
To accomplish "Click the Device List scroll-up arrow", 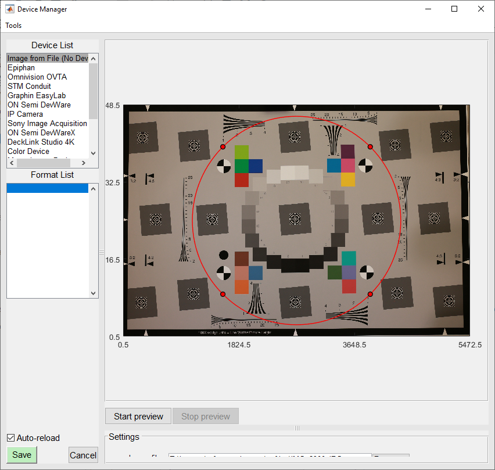I will [93, 59].
